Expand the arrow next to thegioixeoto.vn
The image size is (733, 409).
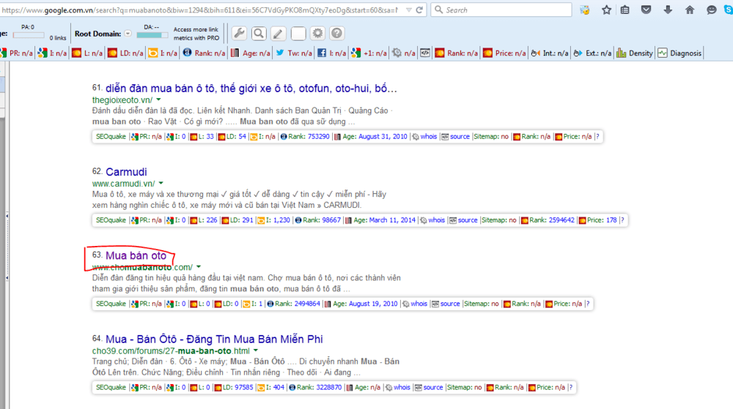(158, 100)
